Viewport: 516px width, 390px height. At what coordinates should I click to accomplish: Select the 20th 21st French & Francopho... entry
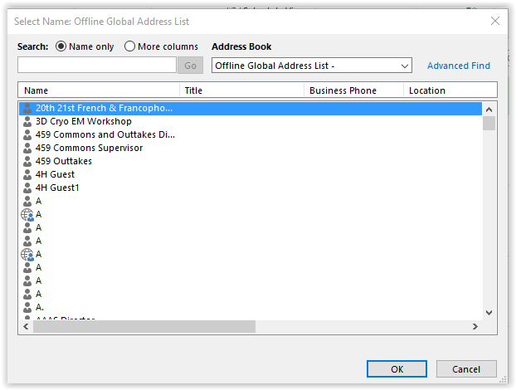coord(251,108)
